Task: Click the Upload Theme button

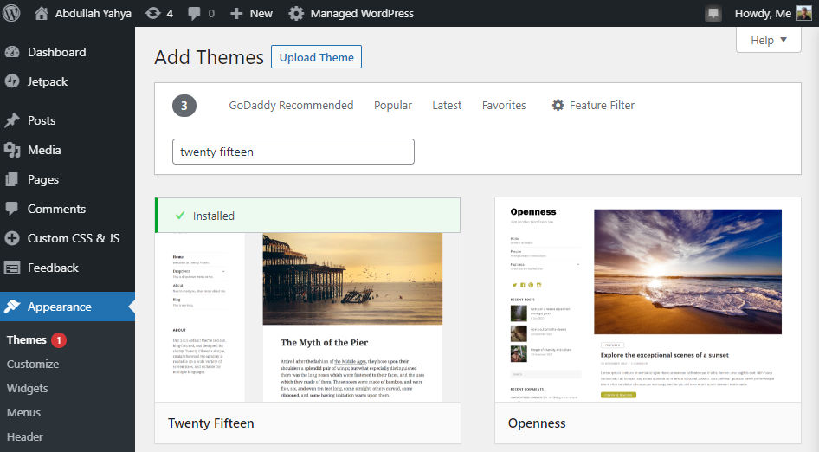Action: (316, 57)
